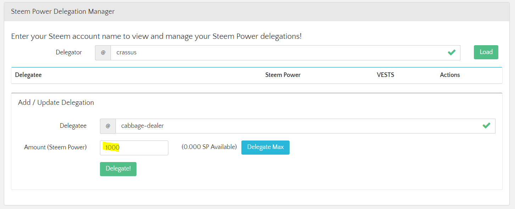Click the Delegatee label beside the cabbage-dealer field

pos(73,126)
